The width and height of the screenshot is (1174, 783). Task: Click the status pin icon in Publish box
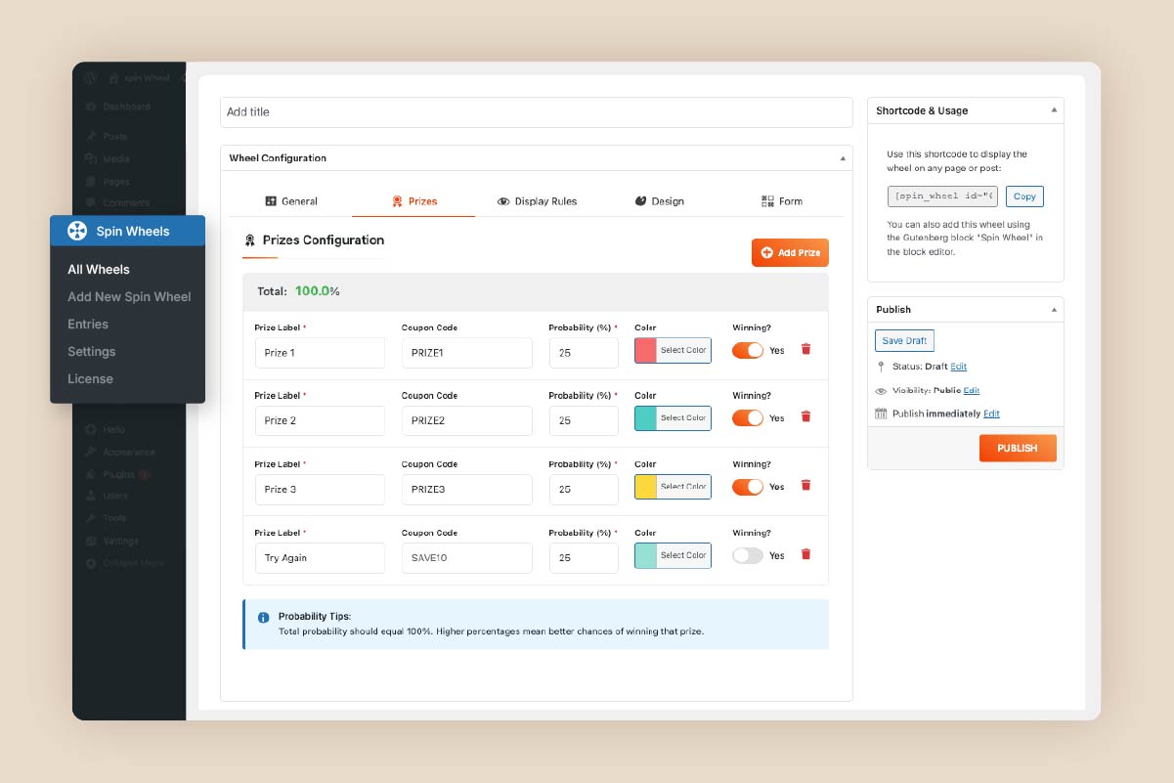[882, 367]
